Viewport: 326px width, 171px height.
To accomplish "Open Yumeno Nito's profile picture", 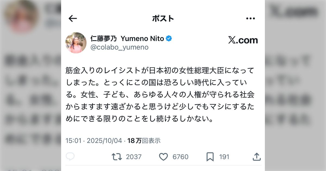I will [x=76, y=43].
